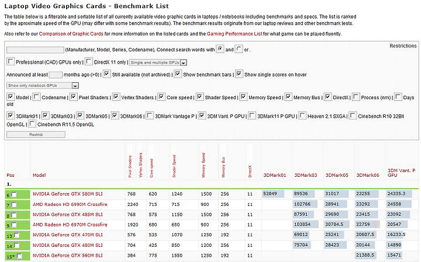Uncheck Show single scores on hover
The image size is (421, 262).
[x=239, y=74]
